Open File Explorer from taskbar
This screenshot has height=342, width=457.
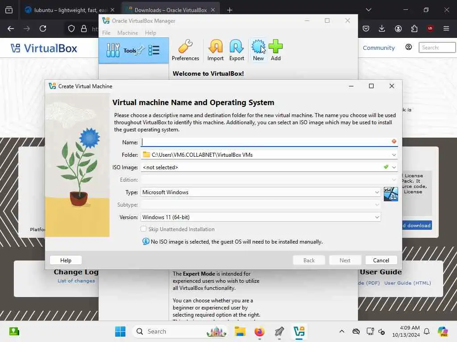click(240, 331)
